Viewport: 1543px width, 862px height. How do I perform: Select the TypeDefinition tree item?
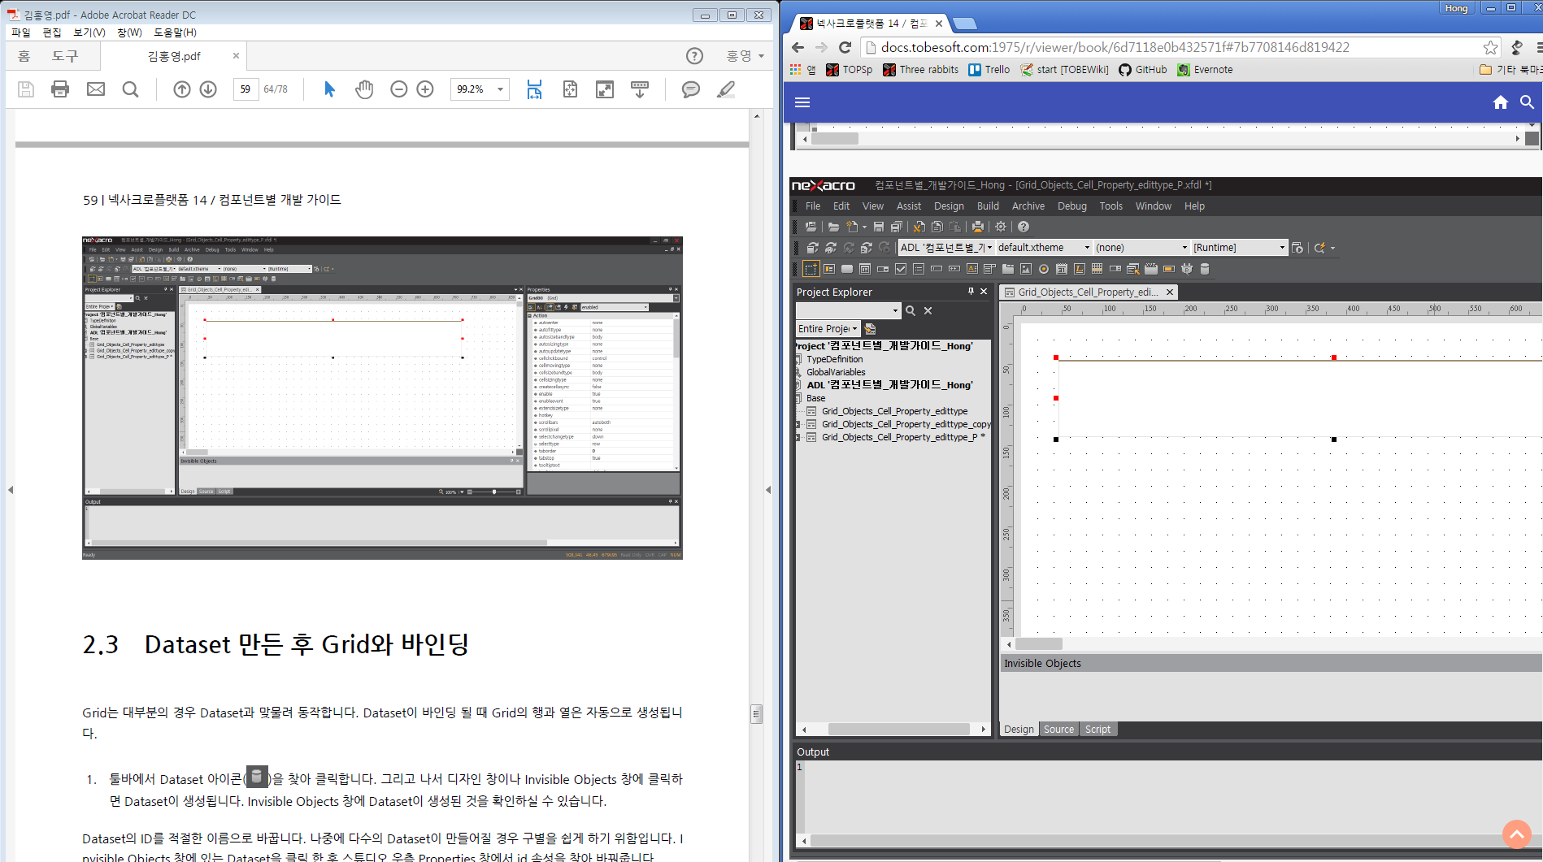coord(835,359)
